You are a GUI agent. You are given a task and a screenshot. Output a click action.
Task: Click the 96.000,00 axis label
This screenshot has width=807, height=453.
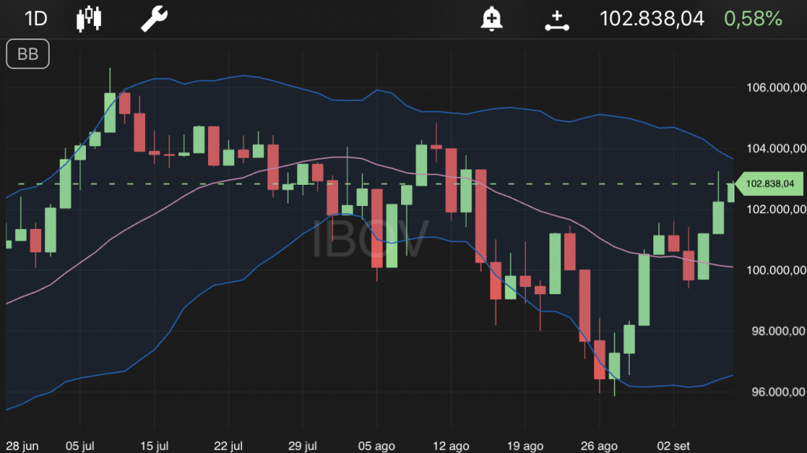point(779,392)
